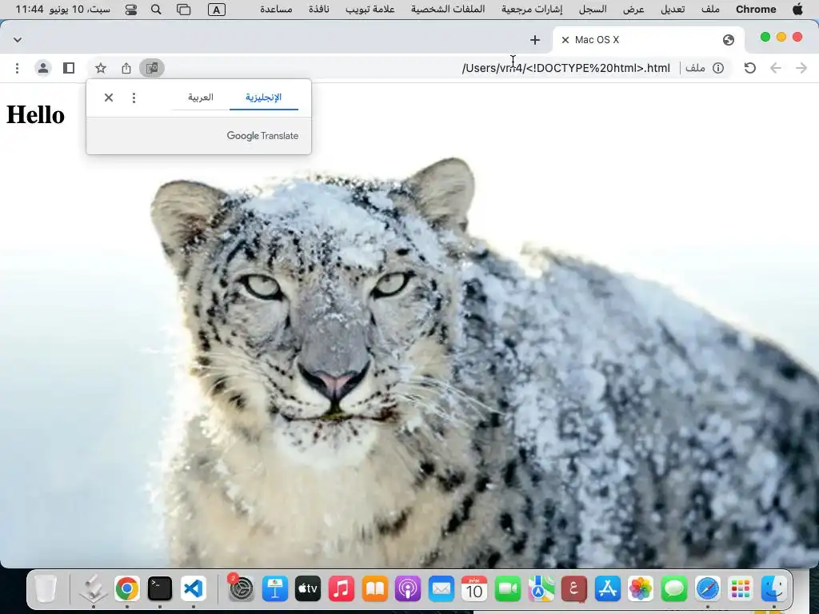Open the إشارات مرجعية menu
Viewport: 819px width, 614px height.
point(532,9)
